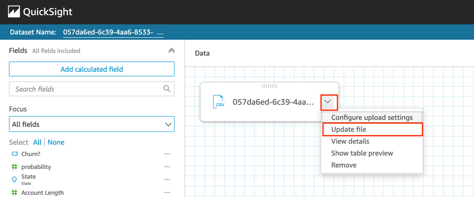Choose Configure upload settings from menu

click(372, 117)
